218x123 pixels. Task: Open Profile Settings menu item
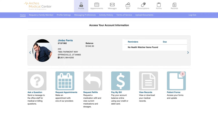click(x=64, y=15)
